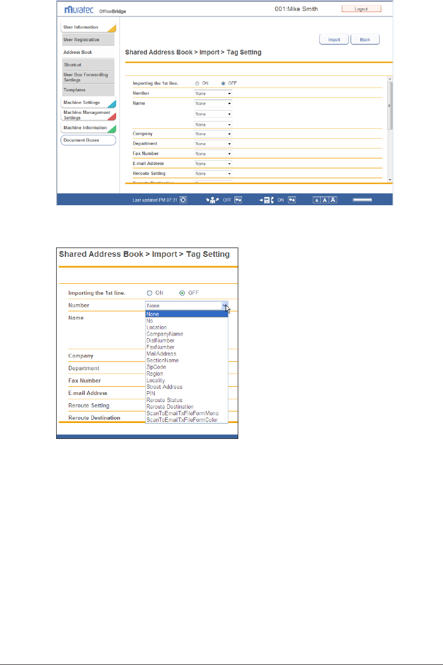The width and height of the screenshot is (443, 665).
Task: Click the Number dropdown arrow in enlarged view
Action: pos(225,305)
